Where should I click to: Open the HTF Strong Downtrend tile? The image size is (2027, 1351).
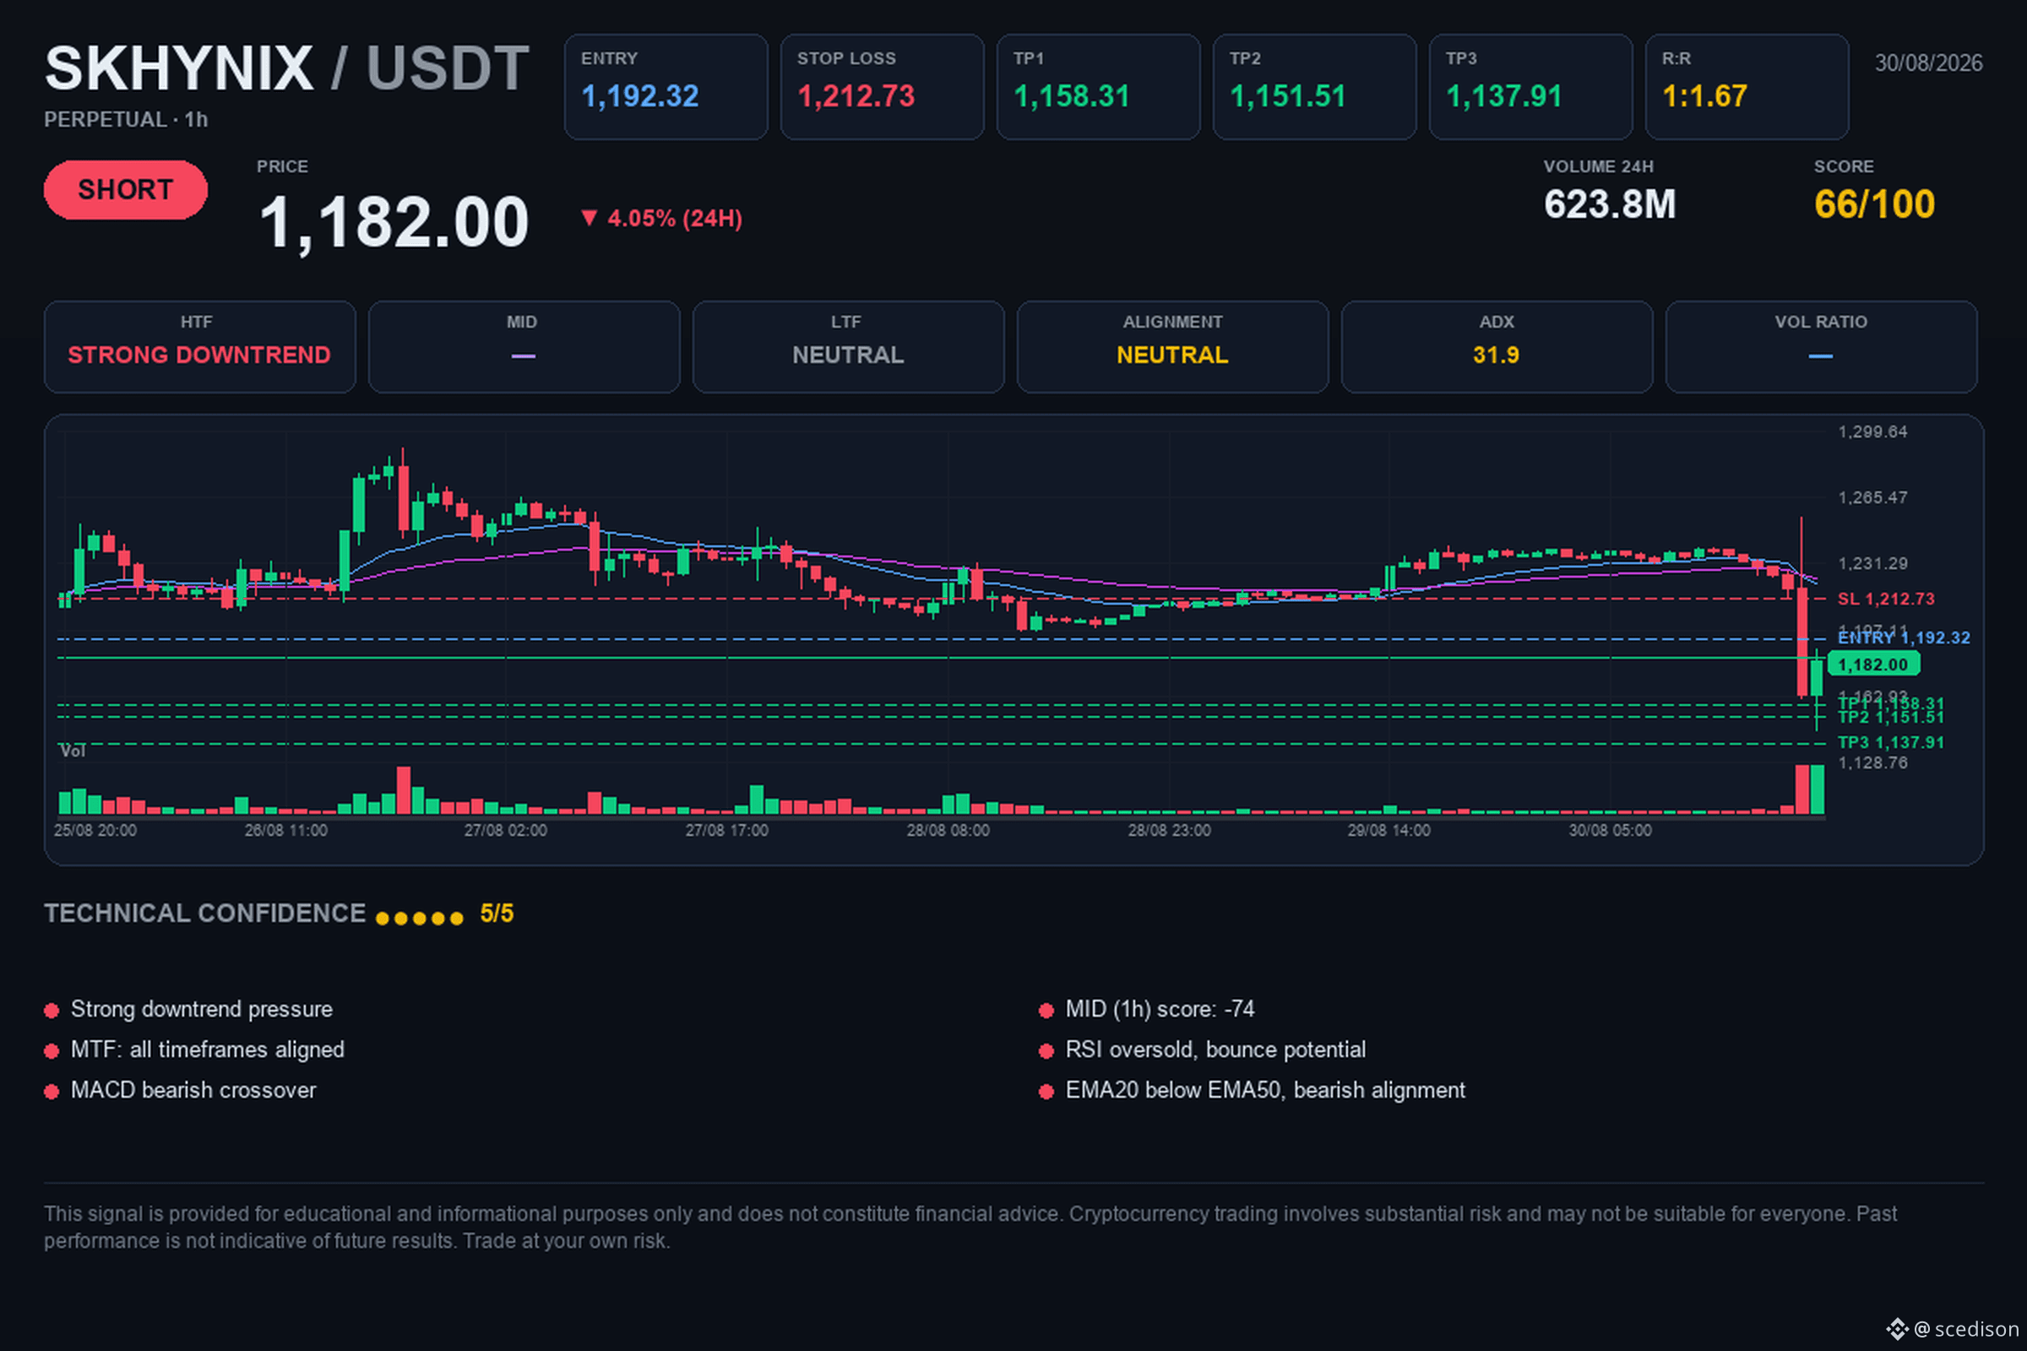coord(200,347)
